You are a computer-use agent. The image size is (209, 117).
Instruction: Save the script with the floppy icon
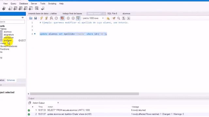[x=36, y=18]
